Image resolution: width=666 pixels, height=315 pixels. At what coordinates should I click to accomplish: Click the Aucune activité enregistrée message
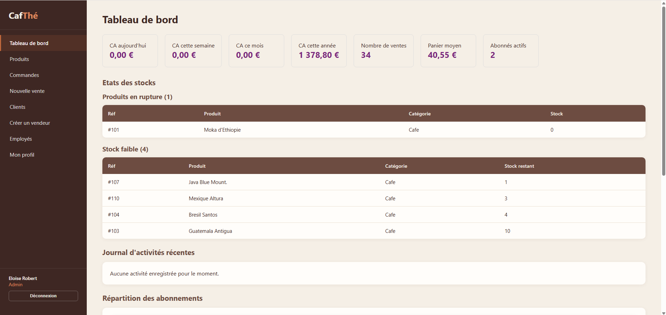tap(165, 274)
